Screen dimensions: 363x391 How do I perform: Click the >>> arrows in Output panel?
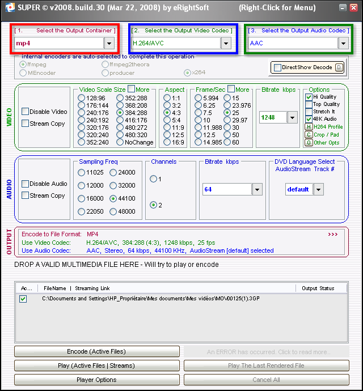(333, 234)
